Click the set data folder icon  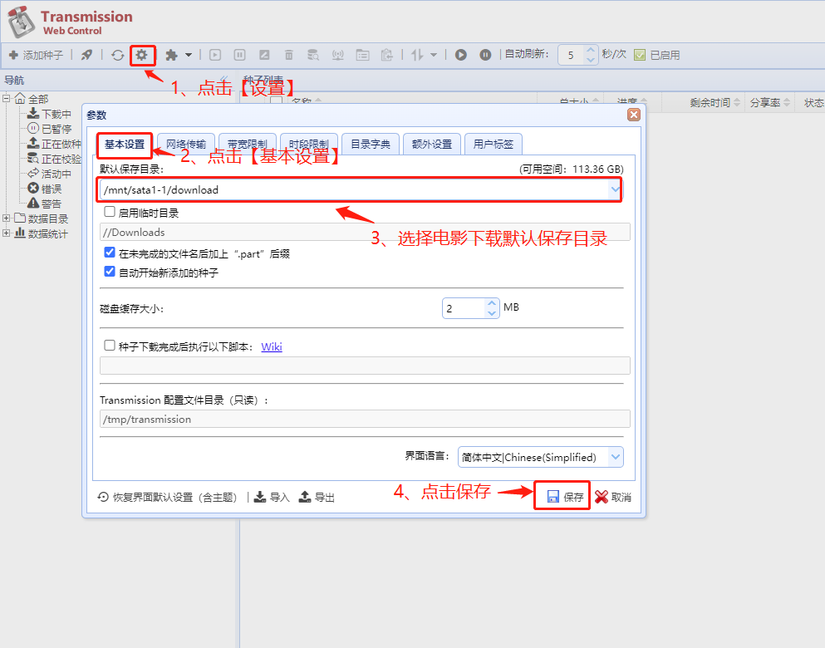pyautogui.click(x=362, y=55)
